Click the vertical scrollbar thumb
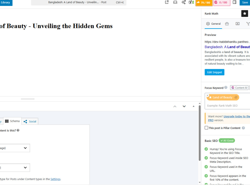Viewport: 250px width, 187px height. [x=199, y=133]
